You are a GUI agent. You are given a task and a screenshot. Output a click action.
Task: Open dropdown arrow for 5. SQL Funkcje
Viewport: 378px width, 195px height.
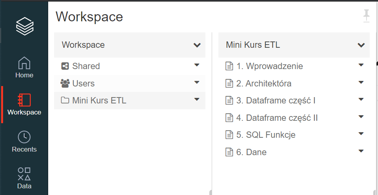tap(361, 134)
